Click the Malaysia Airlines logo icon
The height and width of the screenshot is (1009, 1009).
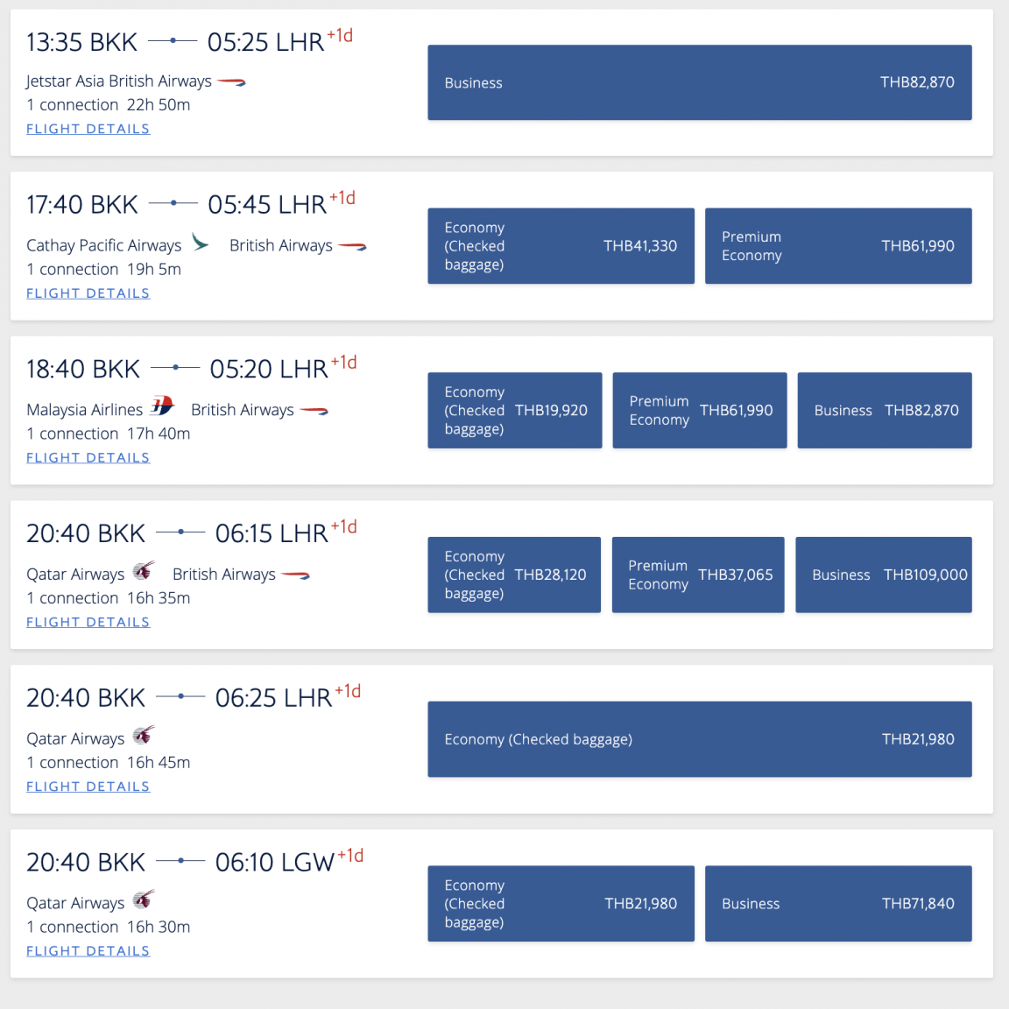tap(162, 406)
